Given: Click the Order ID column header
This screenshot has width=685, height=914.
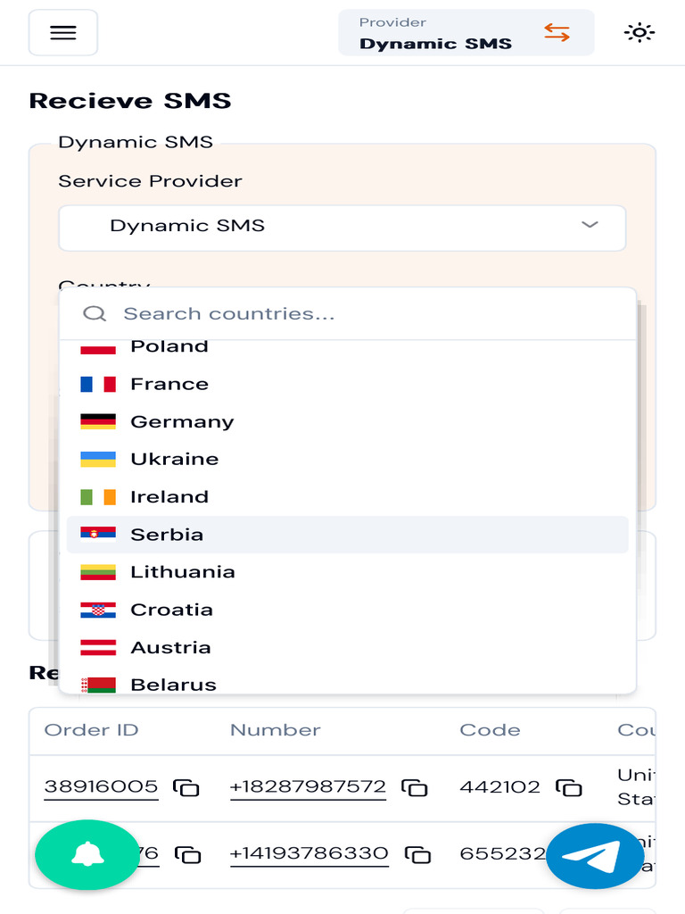Looking at the screenshot, I should 92,730.
